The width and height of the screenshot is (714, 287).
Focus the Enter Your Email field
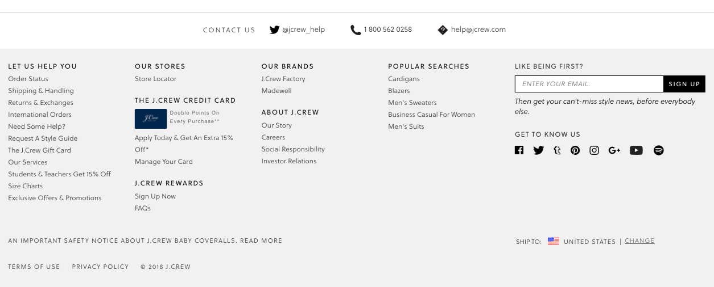(589, 84)
